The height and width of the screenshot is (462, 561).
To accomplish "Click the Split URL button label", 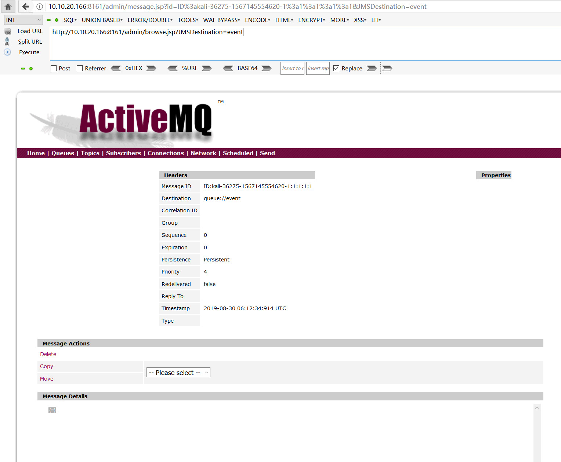I will (x=30, y=42).
